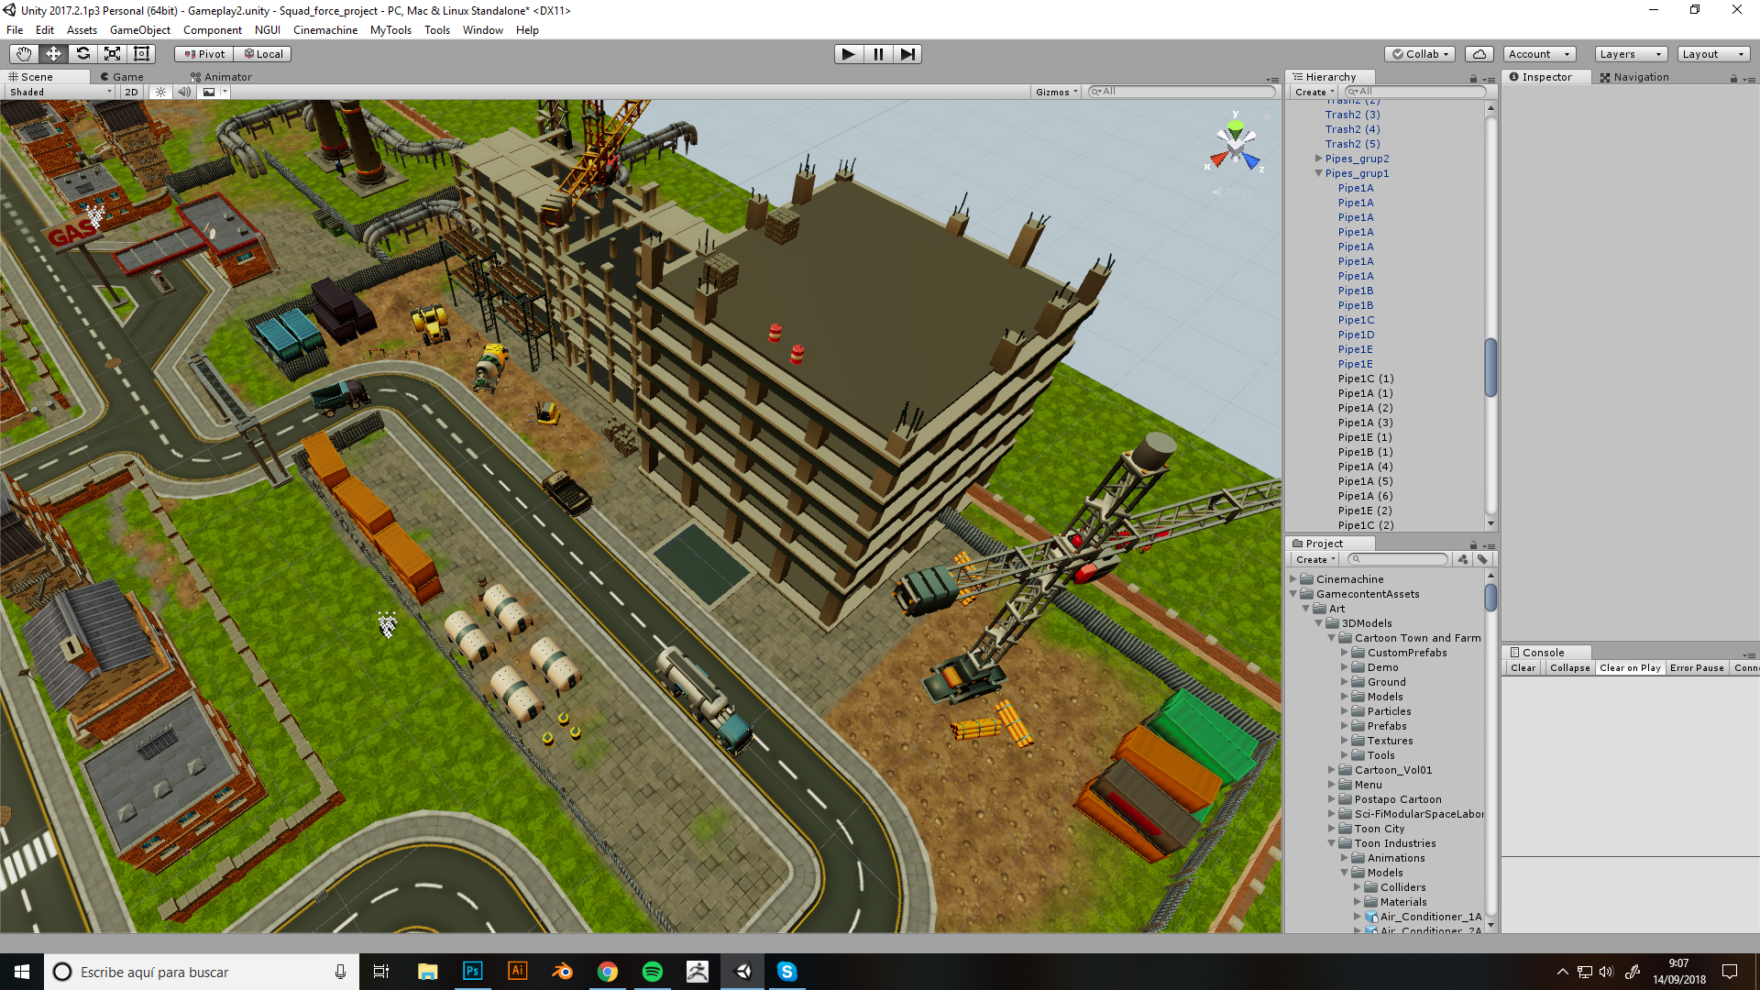
Task: Open the GameObject menu
Action: [139, 30]
